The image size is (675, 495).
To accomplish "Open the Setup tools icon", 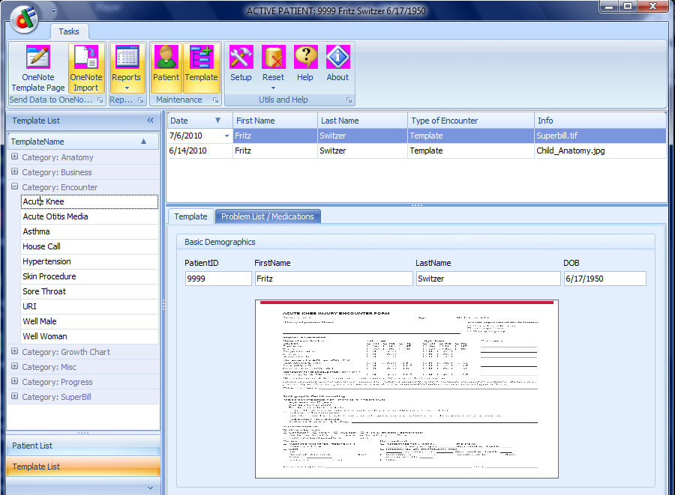I will tap(241, 58).
